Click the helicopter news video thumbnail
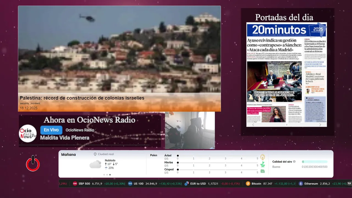Image resolution: width=352 pixels, height=198 pixels. (119, 49)
